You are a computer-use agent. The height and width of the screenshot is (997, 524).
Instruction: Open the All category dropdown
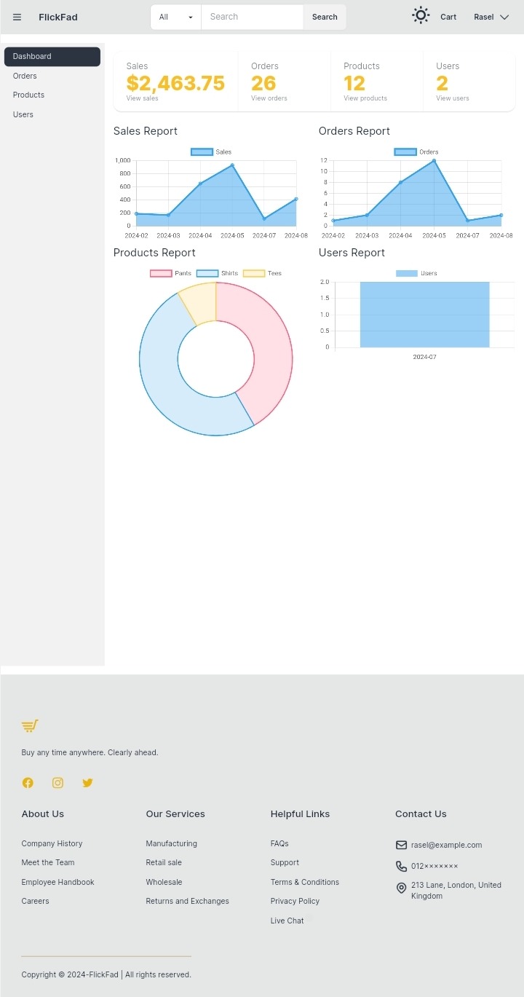tap(175, 17)
